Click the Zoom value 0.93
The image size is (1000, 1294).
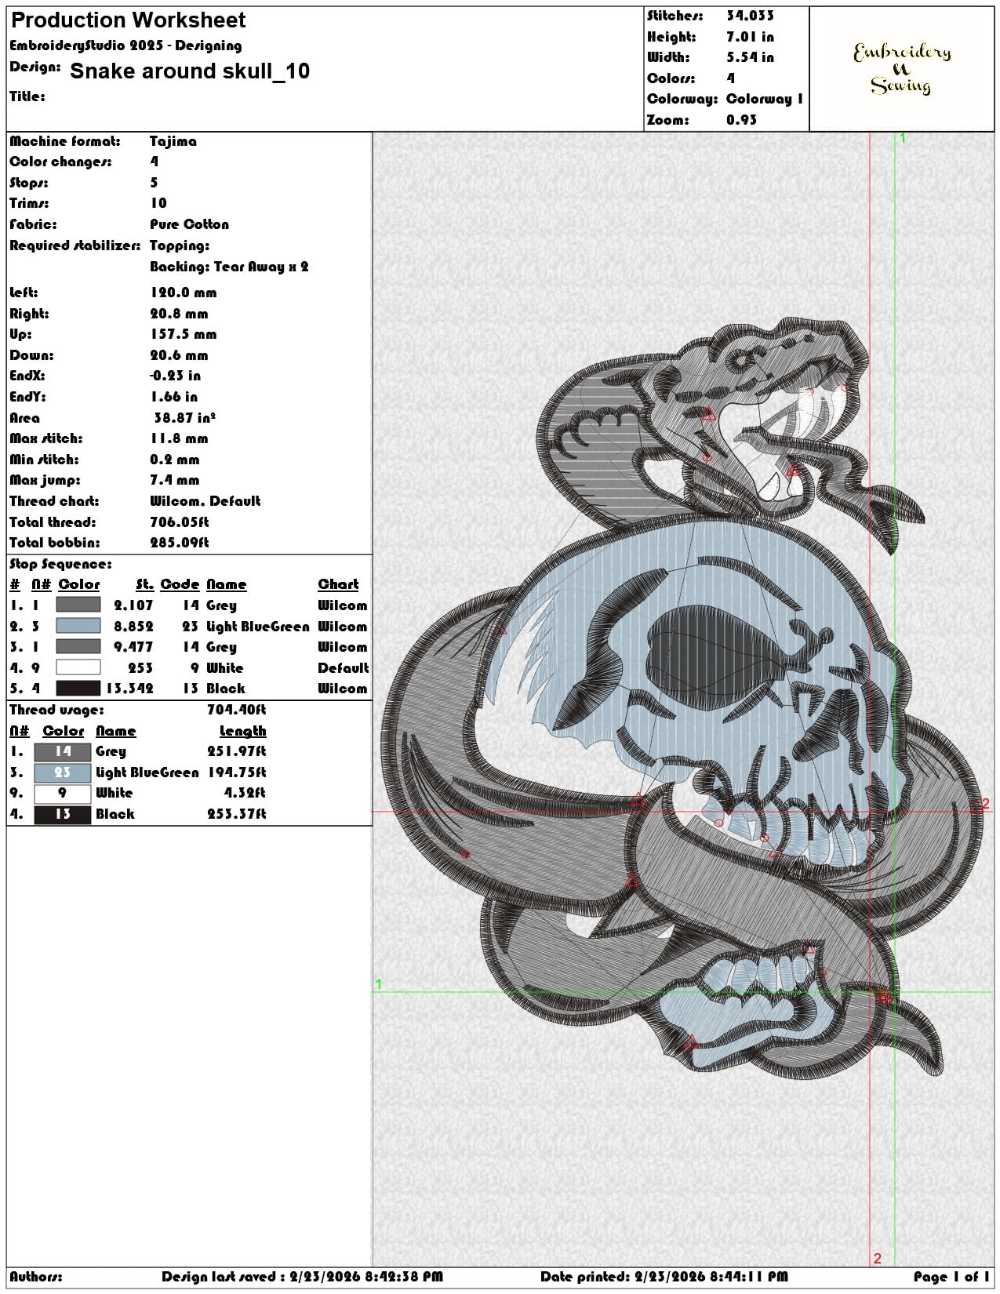[x=741, y=120]
